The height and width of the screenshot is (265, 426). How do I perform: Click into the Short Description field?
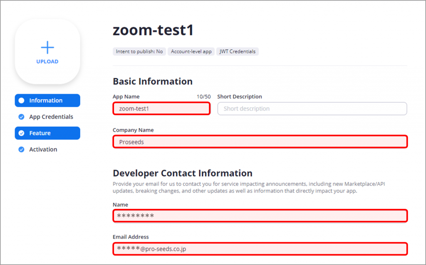[312, 109]
